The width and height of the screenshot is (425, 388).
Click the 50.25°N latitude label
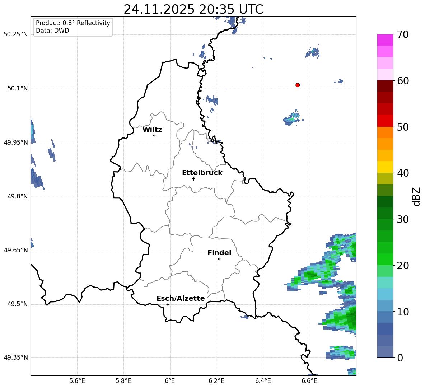click(x=15, y=34)
